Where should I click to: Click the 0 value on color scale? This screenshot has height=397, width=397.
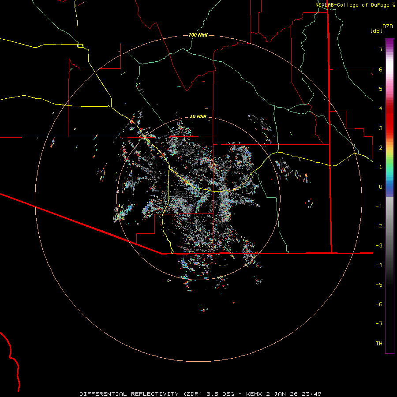[381, 187]
